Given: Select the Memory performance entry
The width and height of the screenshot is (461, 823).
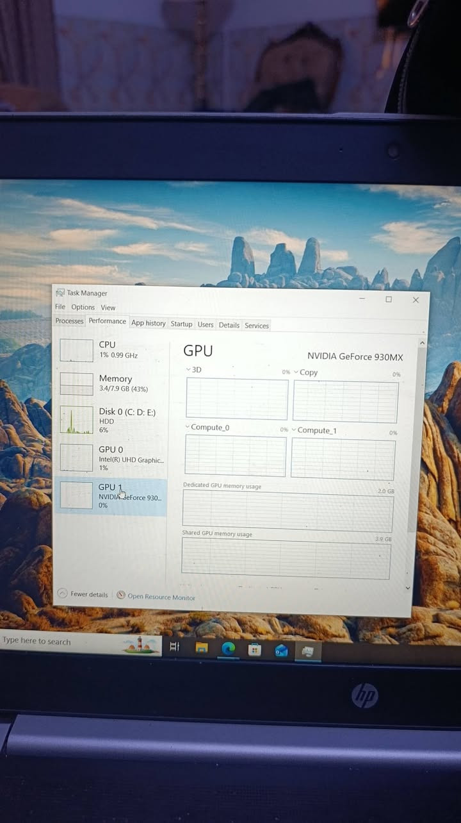Looking at the screenshot, I should tap(111, 383).
